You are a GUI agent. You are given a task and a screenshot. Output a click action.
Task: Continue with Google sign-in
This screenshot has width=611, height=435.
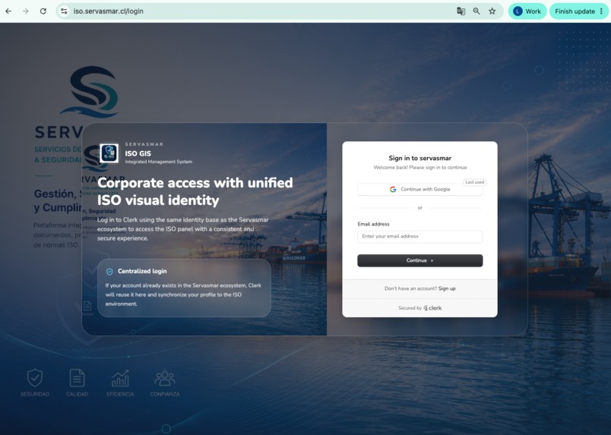(x=420, y=189)
